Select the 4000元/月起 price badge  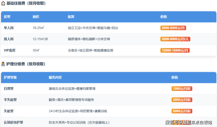[182, 100]
